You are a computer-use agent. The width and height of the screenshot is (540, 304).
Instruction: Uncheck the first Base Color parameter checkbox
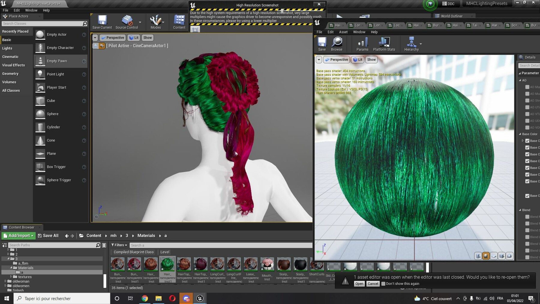pyautogui.click(x=527, y=141)
